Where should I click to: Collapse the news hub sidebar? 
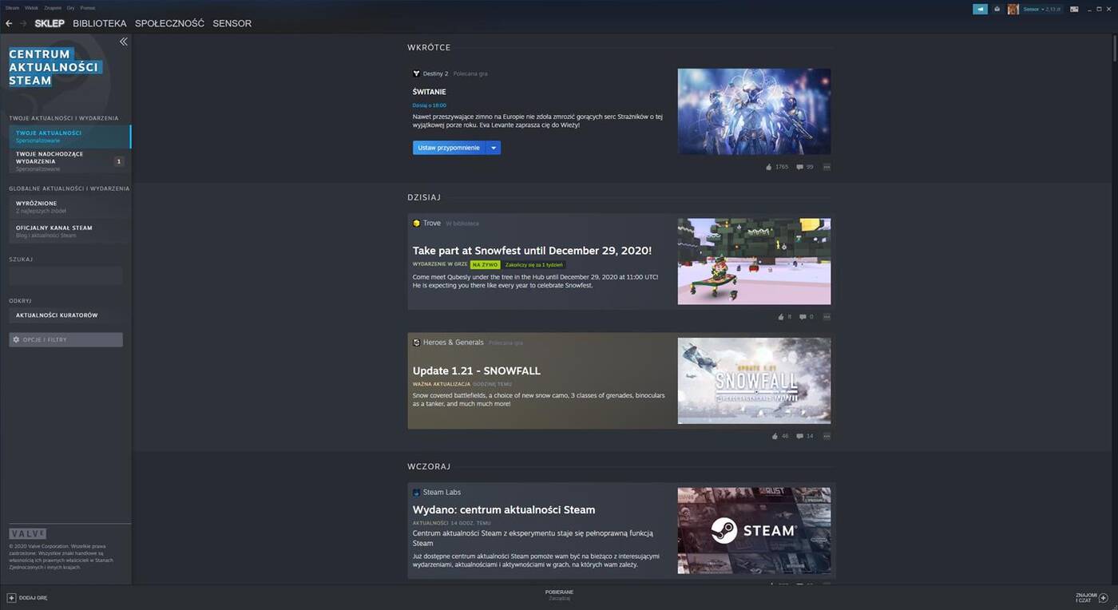pyautogui.click(x=123, y=42)
